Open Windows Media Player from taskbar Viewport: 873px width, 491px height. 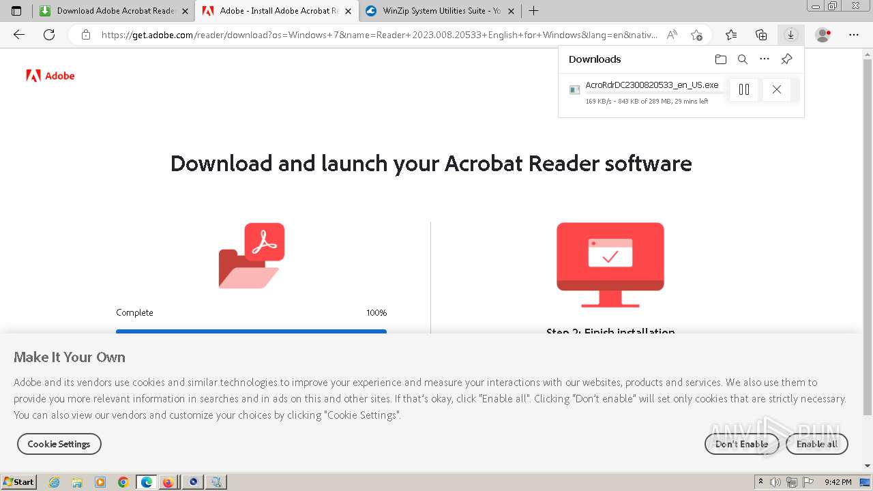[x=100, y=482]
